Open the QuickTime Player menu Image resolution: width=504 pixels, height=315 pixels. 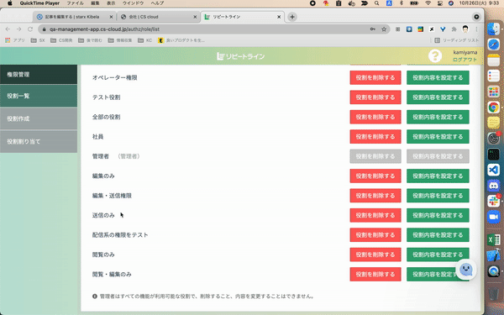(39, 3)
